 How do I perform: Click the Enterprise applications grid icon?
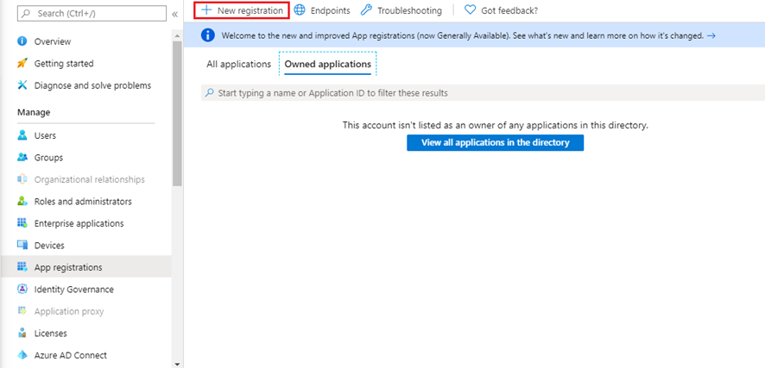(22, 223)
